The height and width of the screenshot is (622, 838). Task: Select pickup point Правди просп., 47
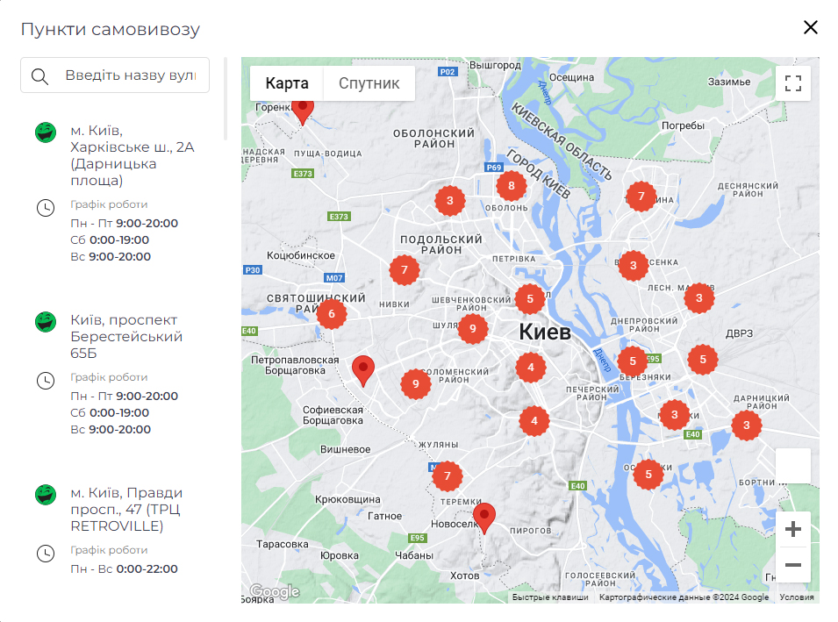126,509
